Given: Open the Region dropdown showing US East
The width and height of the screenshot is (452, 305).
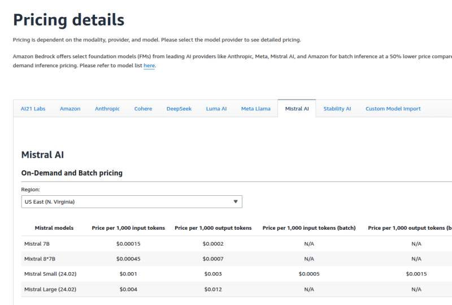Looking at the screenshot, I should pos(131,201).
